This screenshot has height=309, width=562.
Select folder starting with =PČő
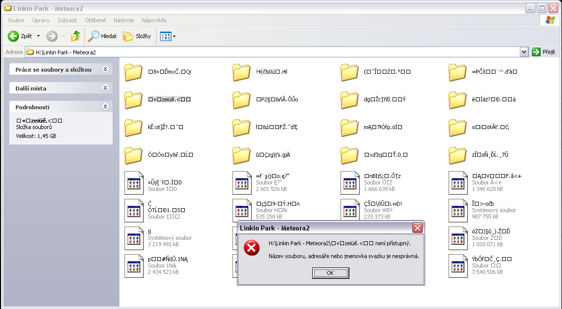pos(457,72)
